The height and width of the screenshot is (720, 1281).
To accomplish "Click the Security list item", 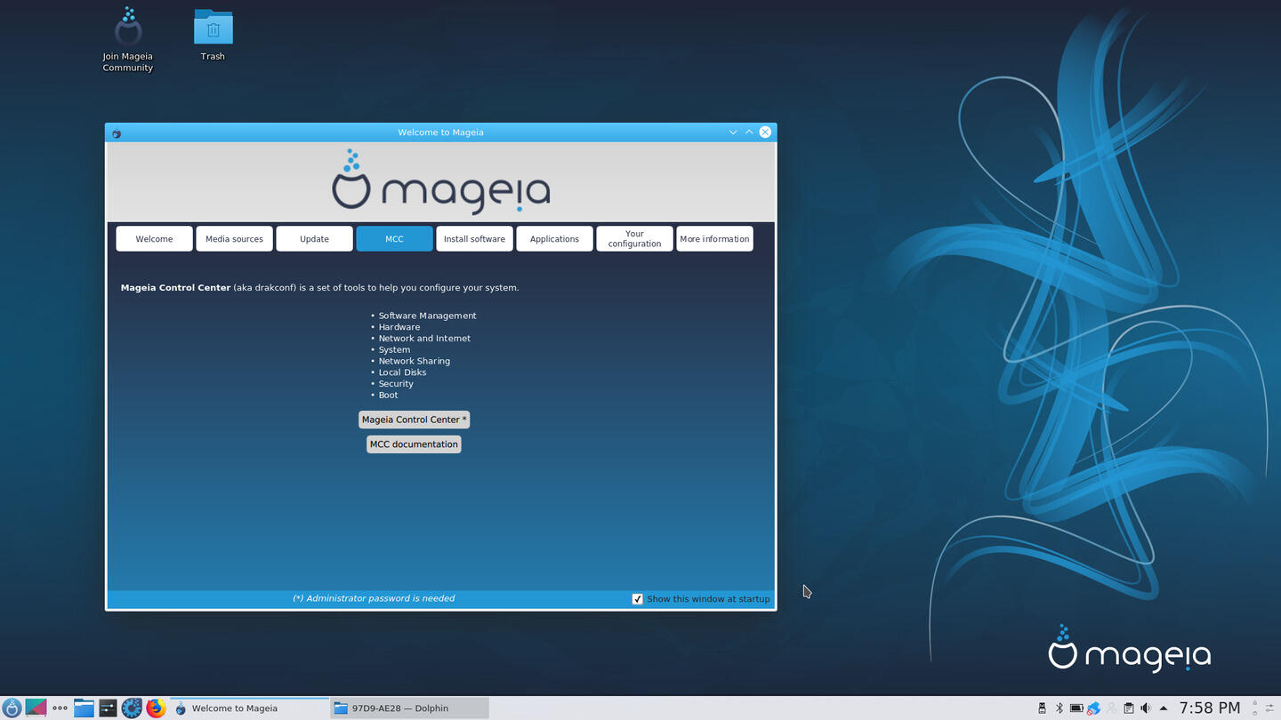I will [x=396, y=384].
